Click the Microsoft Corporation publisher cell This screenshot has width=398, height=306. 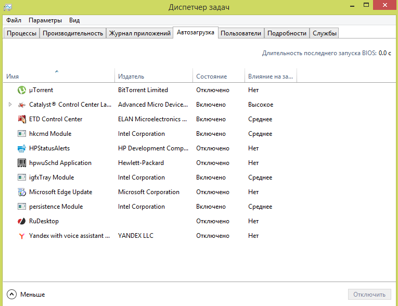pyautogui.click(x=149, y=192)
